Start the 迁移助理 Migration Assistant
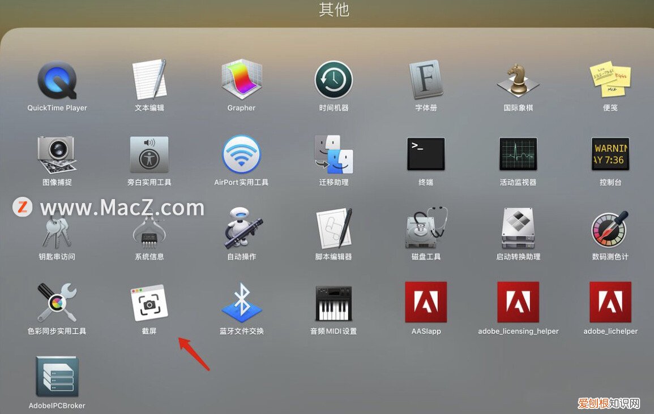Viewport: 654px width, 414px height. (x=334, y=154)
